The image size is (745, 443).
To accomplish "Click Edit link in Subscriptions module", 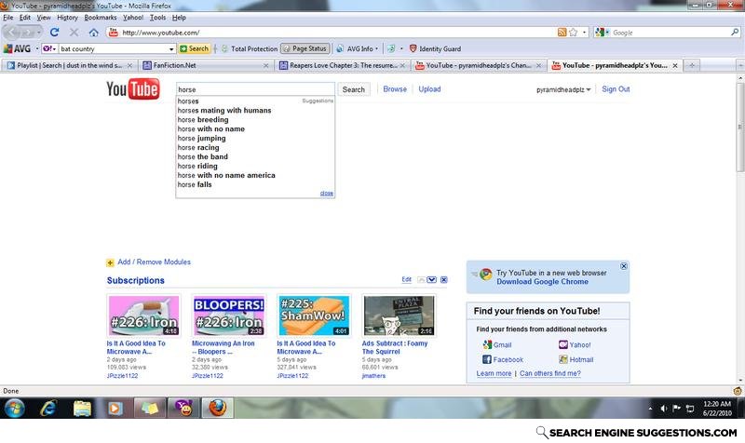I will [x=406, y=279].
